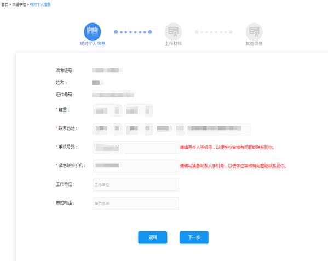Click the 准考证号 label

click(x=65, y=71)
